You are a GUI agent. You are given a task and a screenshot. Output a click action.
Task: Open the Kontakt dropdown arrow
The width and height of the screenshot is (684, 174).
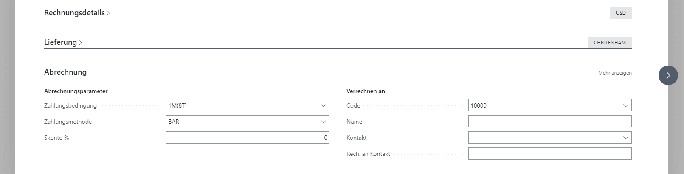coord(625,138)
